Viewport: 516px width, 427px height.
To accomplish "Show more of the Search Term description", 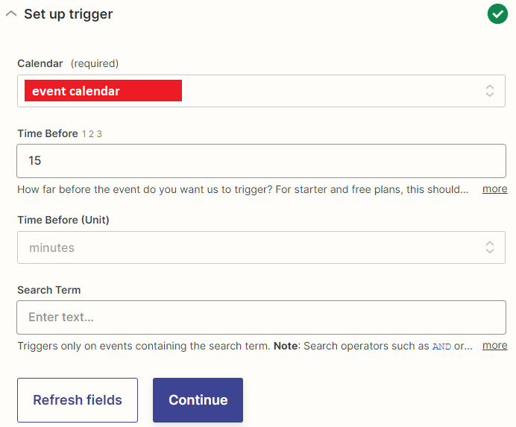I will point(494,346).
